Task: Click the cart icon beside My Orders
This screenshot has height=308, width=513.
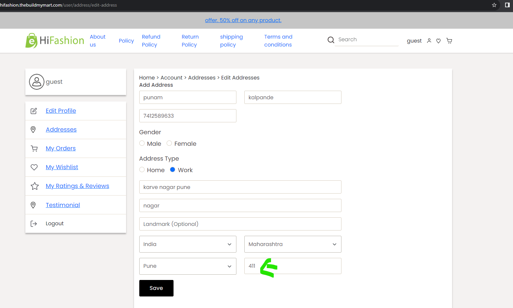Action: [34, 149]
